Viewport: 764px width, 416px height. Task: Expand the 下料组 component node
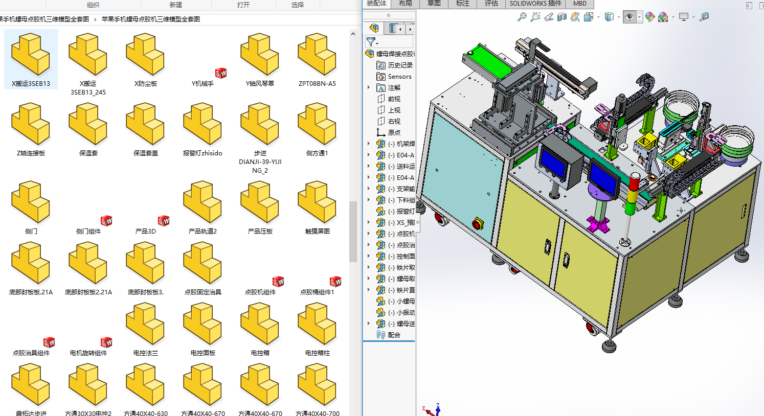(x=369, y=200)
